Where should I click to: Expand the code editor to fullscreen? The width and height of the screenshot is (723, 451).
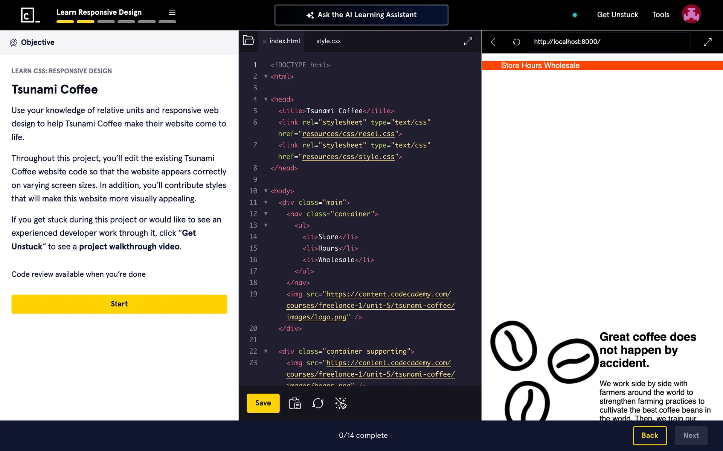468,41
